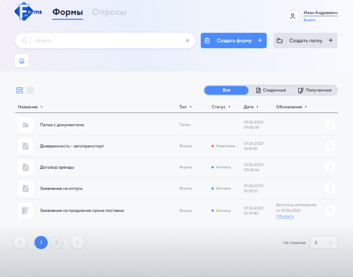Image resolution: width=353 pixels, height=277 pixels.
Task: Filter by Созданные forms
Action: 271,90
